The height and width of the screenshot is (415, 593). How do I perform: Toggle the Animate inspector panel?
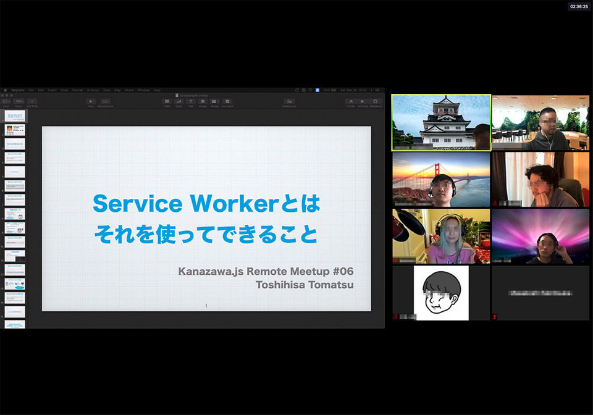point(363,101)
